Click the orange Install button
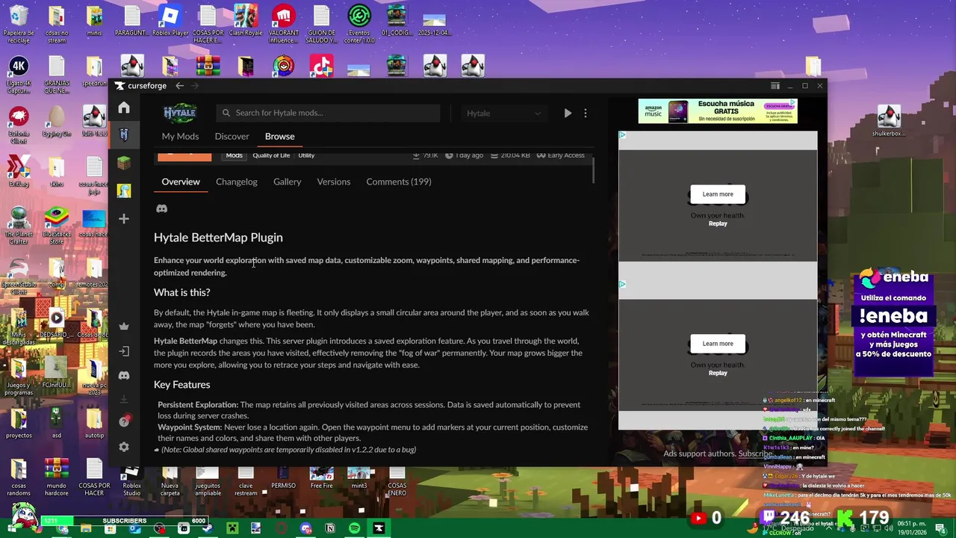Image resolution: width=956 pixels, height=538 pixels. (184, 156)
